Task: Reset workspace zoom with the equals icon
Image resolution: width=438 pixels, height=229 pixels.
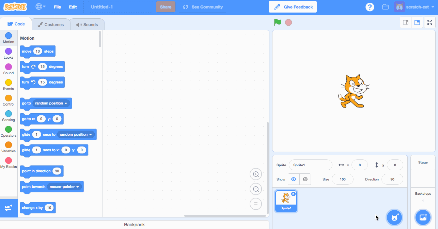Action: click(x=256, y=204)
